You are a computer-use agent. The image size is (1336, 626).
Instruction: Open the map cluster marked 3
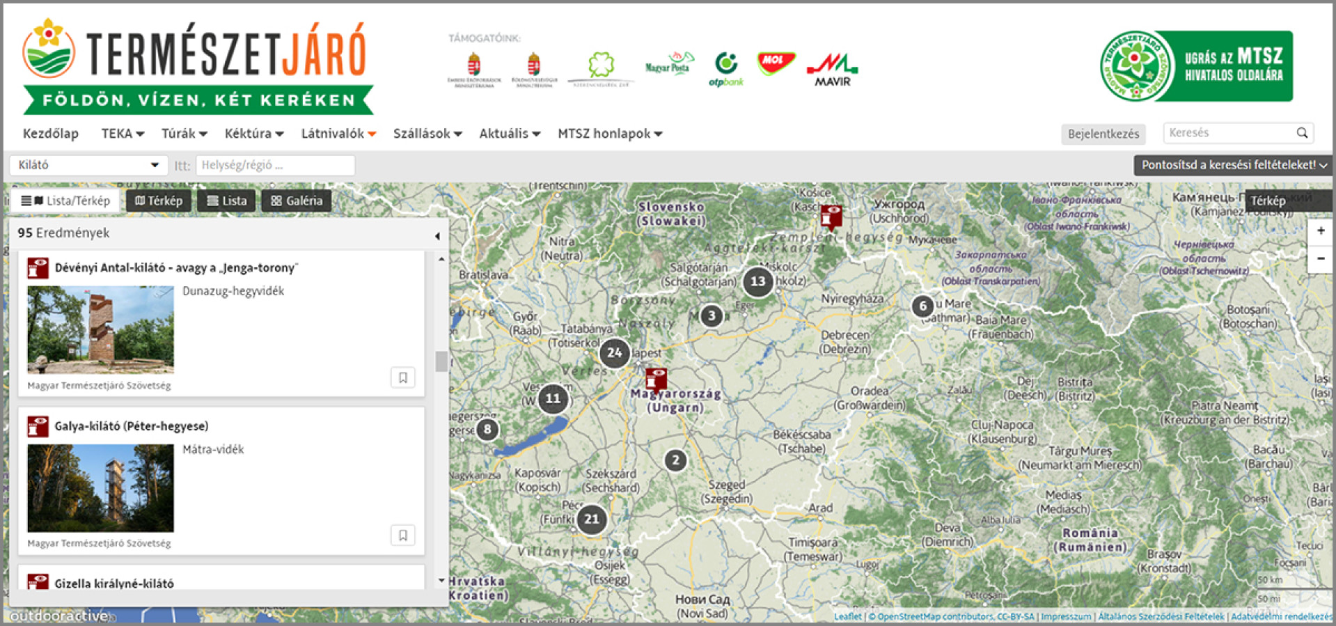[x=711, y=315]
